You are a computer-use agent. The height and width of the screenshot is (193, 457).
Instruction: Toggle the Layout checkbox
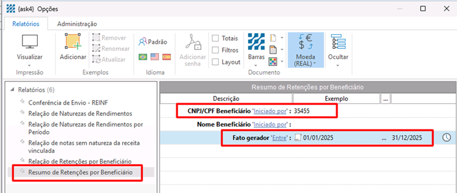tap(216, 62)
